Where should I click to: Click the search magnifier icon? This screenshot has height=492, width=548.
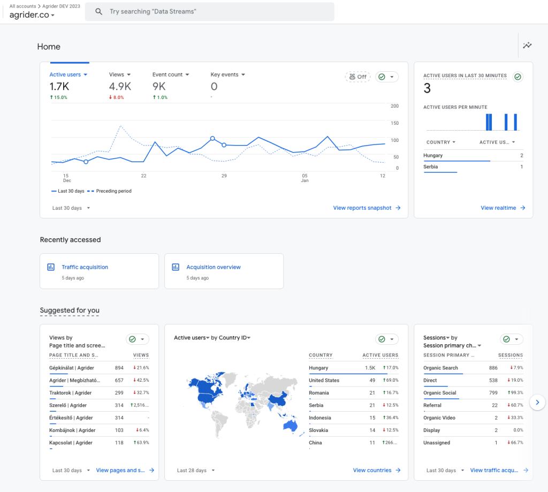(99, 12)
